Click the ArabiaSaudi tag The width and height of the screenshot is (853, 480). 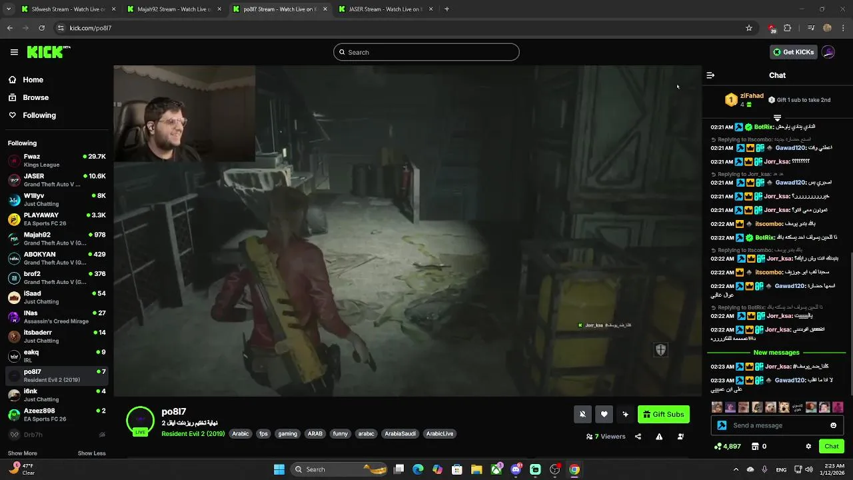(400, 433)
